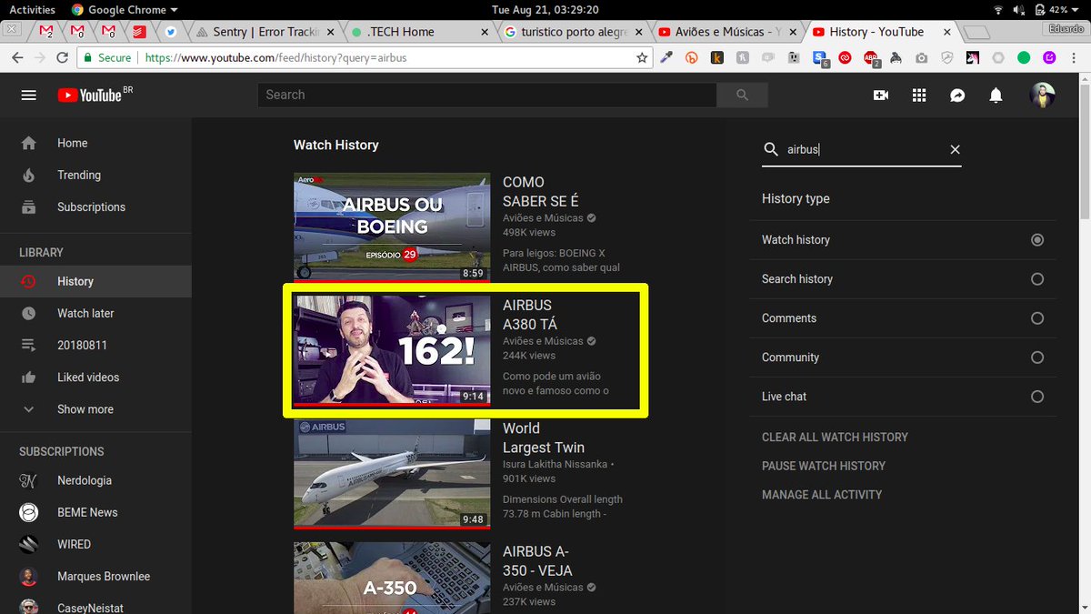Go to Home in the sidebar

pyautogui.click(x=95, y=143)
